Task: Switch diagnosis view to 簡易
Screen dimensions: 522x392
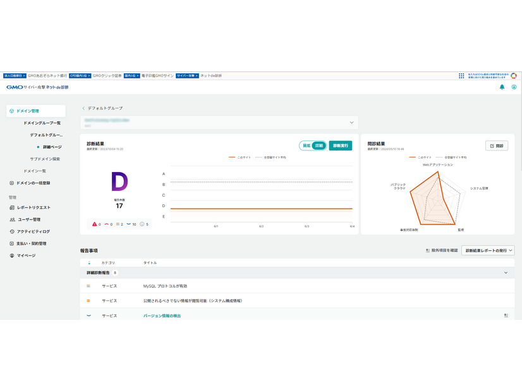Action: coord(307,145)
